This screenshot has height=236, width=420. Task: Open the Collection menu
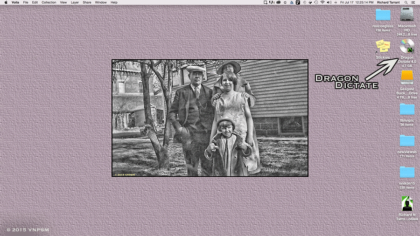pyautogui.click(x=49, y=2)
